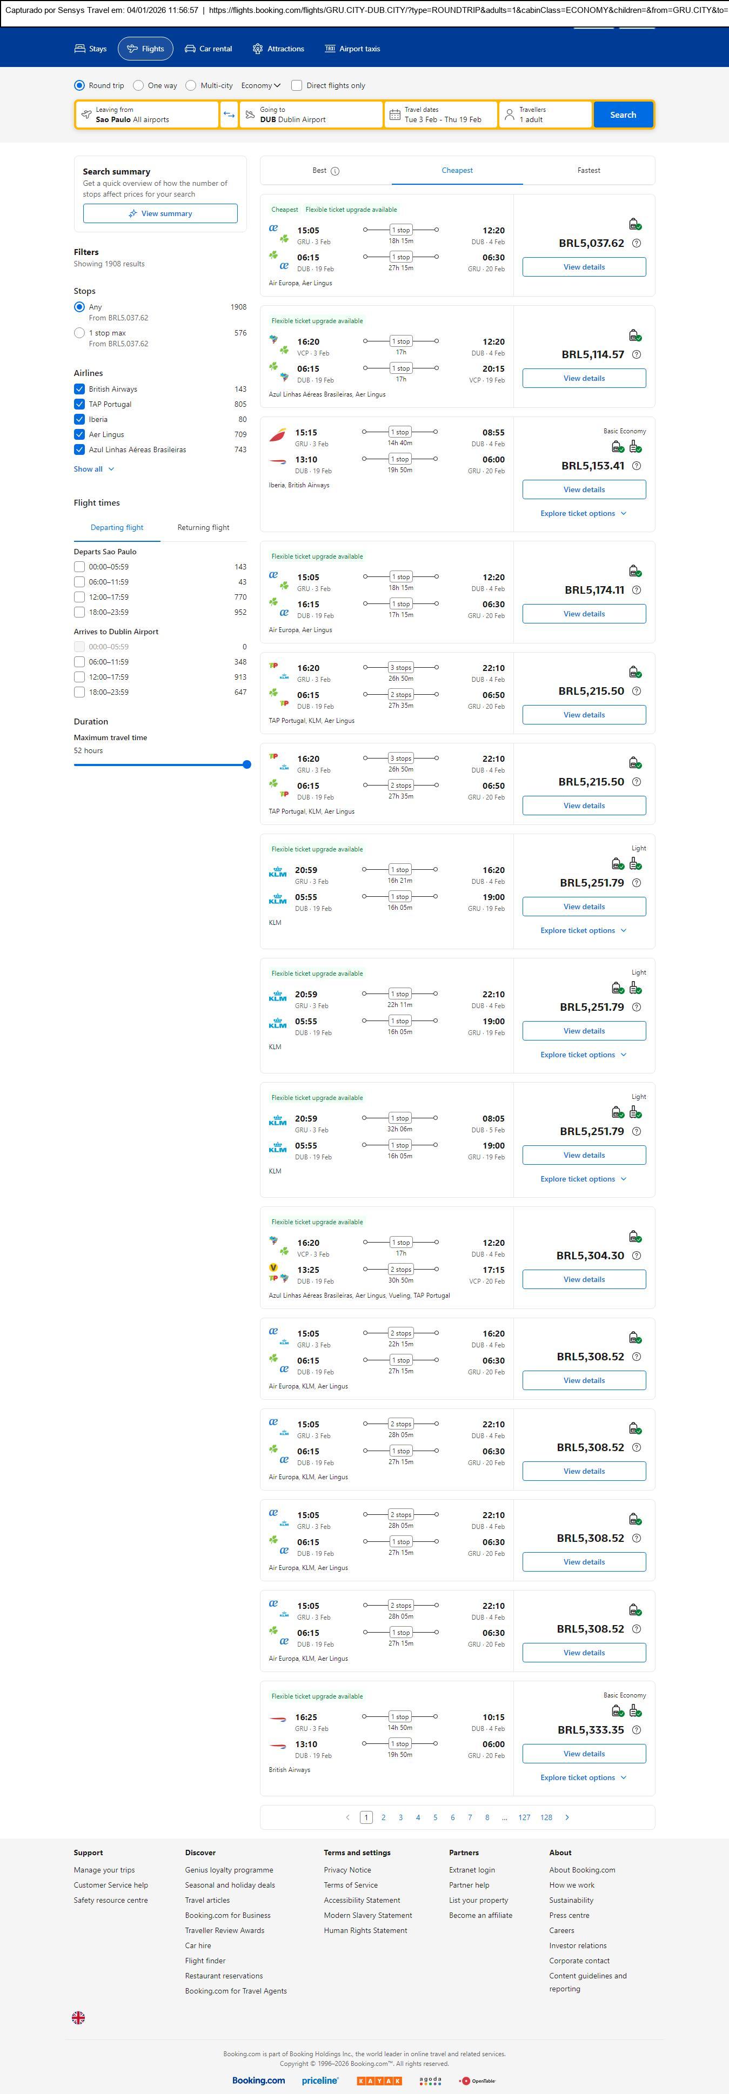
Task: Click price info icon beside BRL5,037.62
Action: [x=637, y=243]
